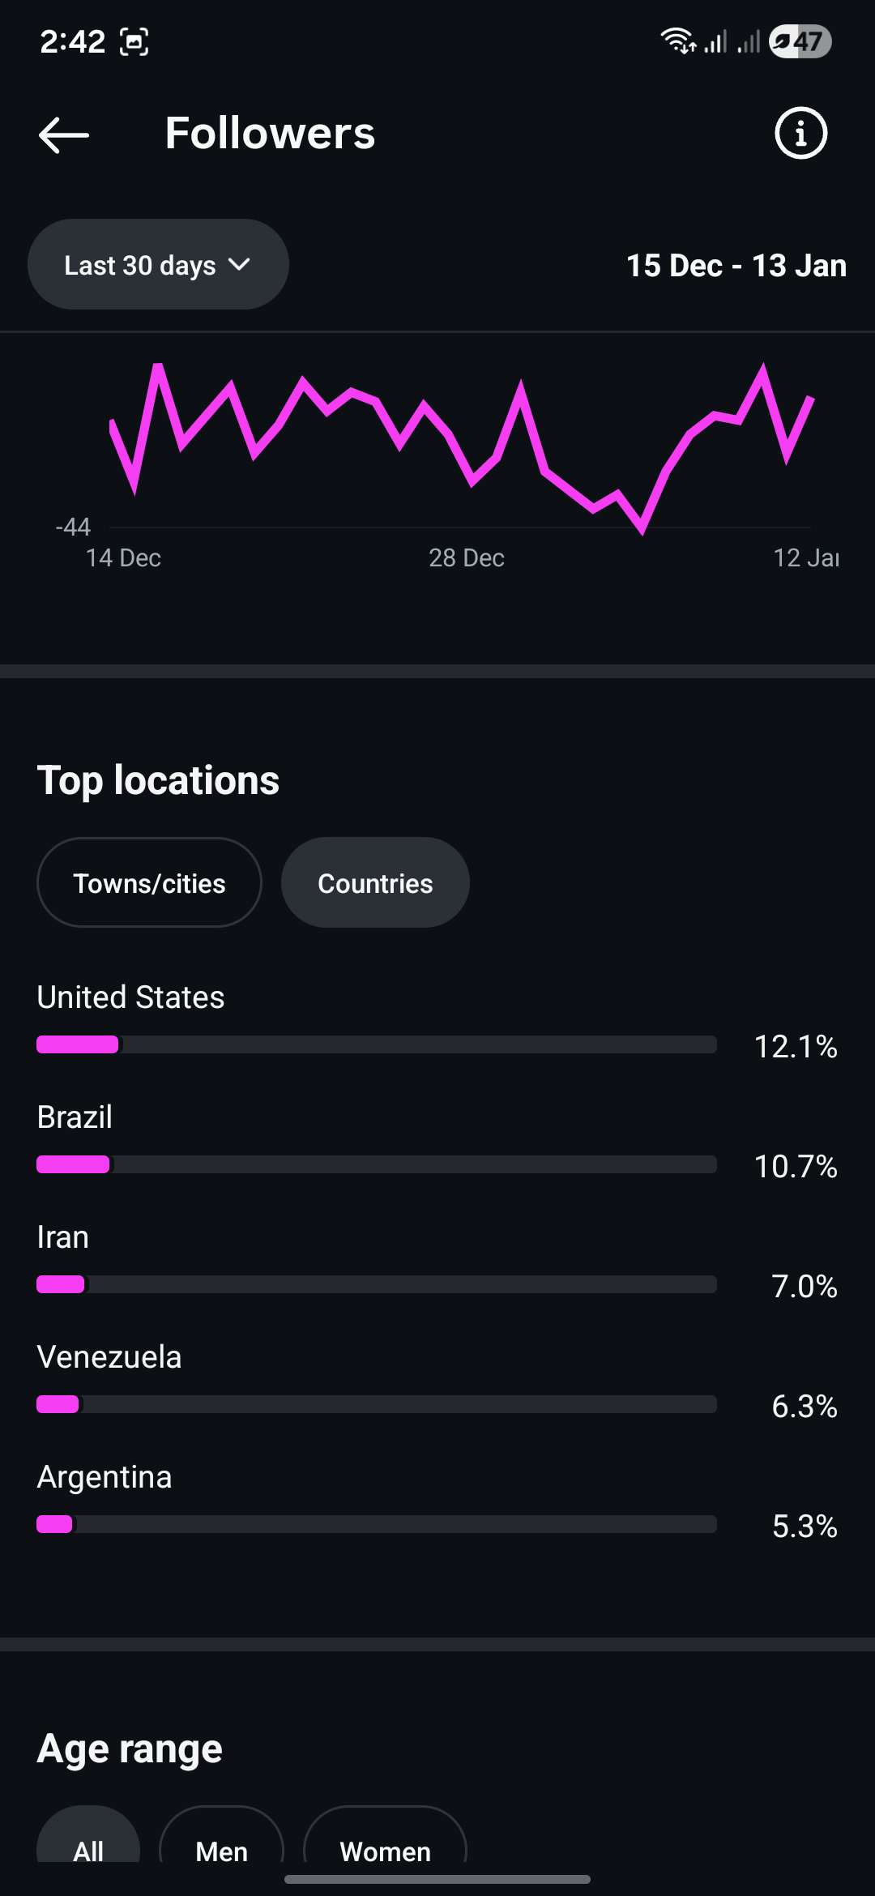The image size is (875, 1896).
Task: Tap the cellular signal bars icon
Action: (x=715, y=41)
